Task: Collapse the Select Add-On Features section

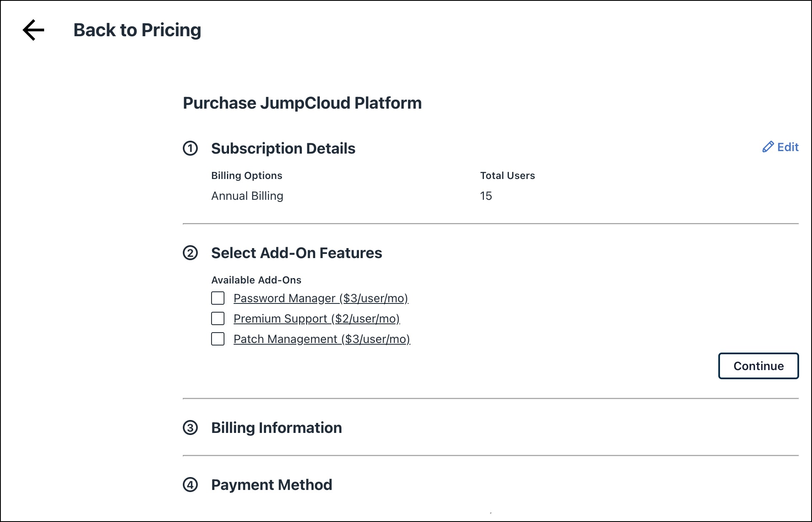Action: (x=297, y=253)
